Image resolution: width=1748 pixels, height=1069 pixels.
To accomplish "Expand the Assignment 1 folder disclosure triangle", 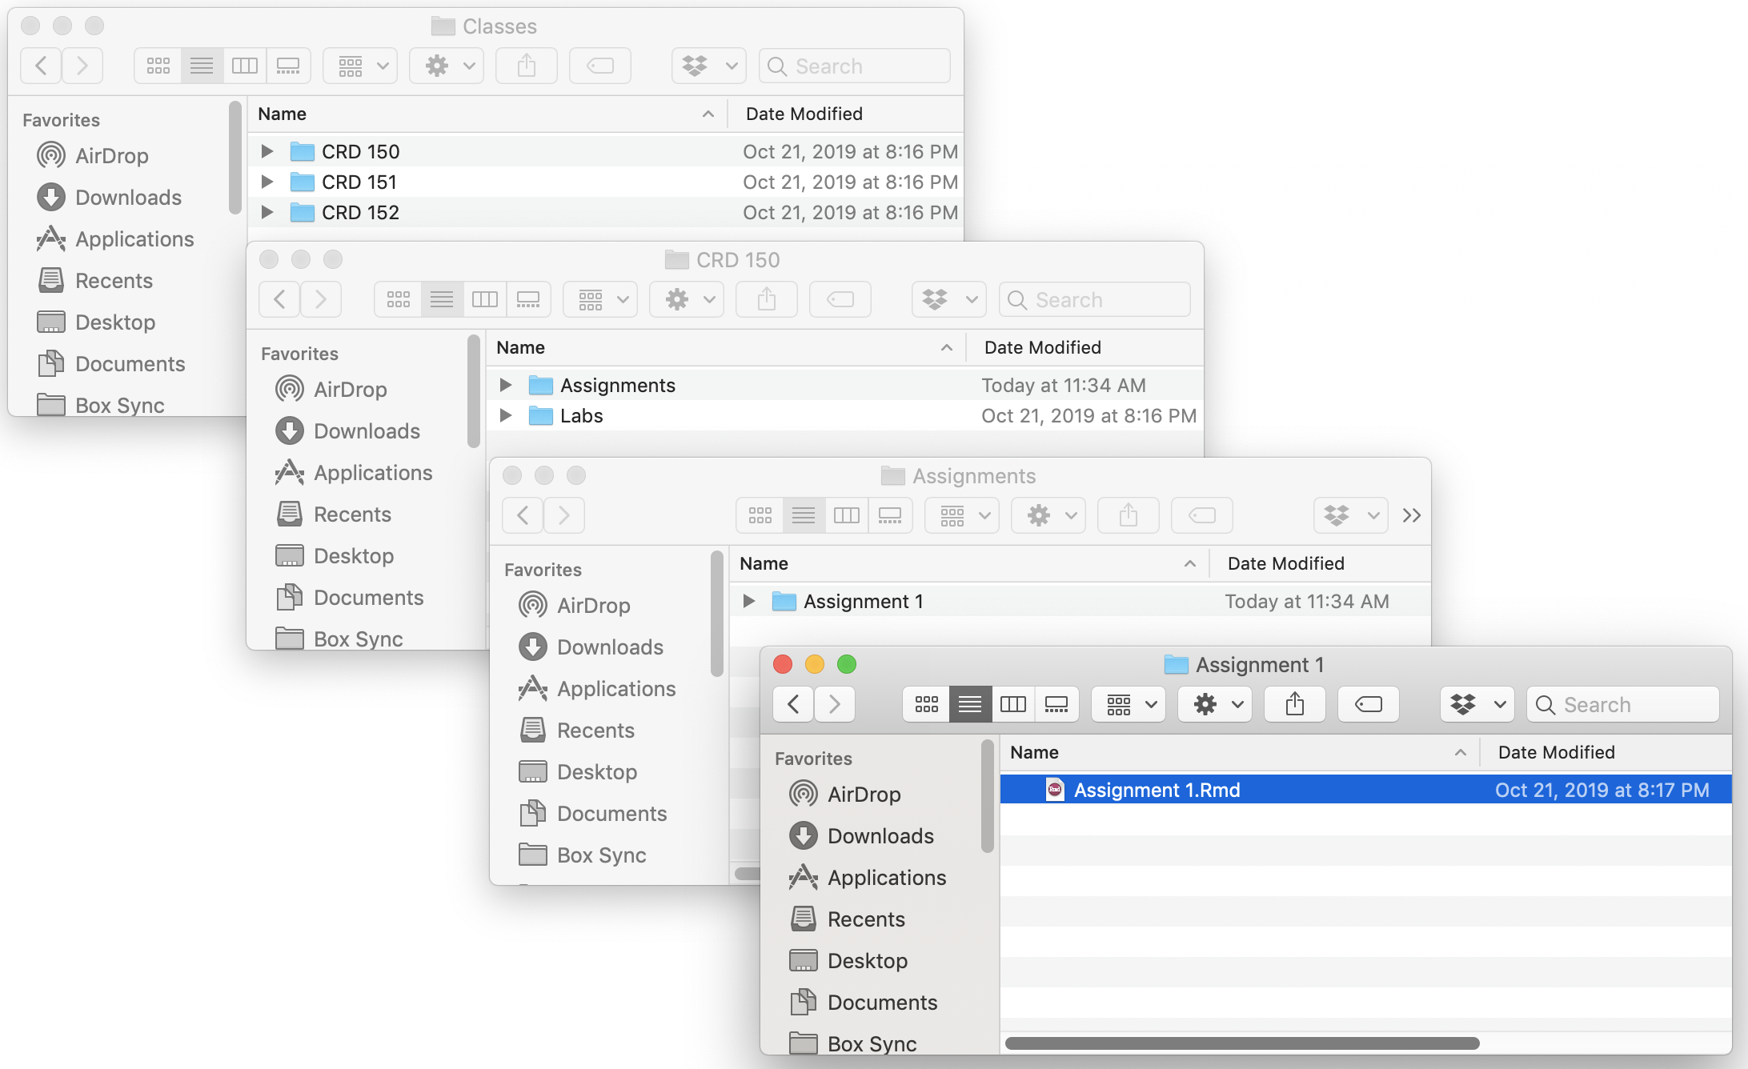I will (x=749, y=601).
